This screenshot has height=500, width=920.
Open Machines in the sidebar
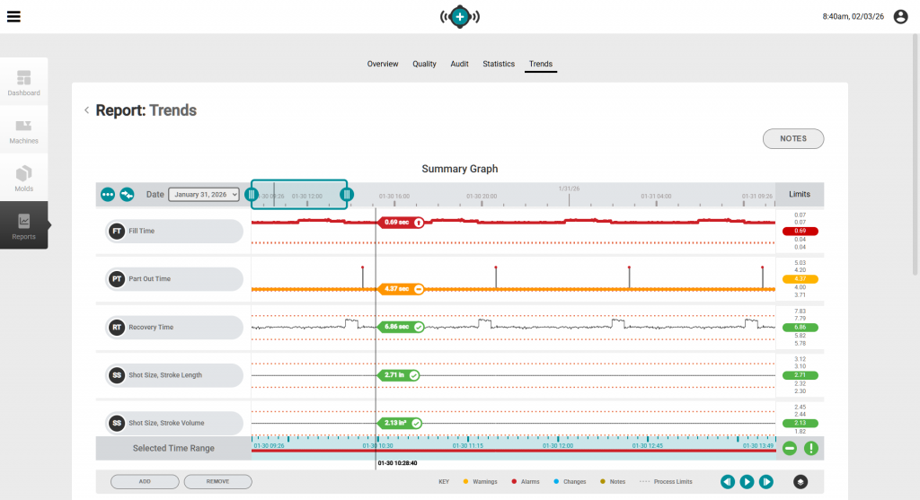pyautogui.click(x=24, y=131)
